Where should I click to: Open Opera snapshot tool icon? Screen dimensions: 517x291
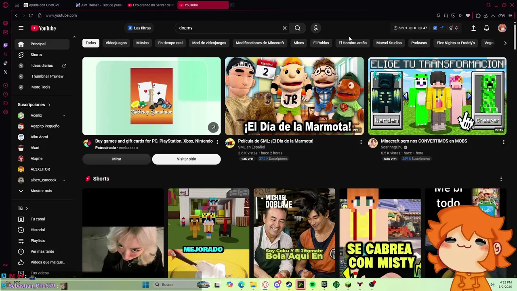click(x=446, y=15)
